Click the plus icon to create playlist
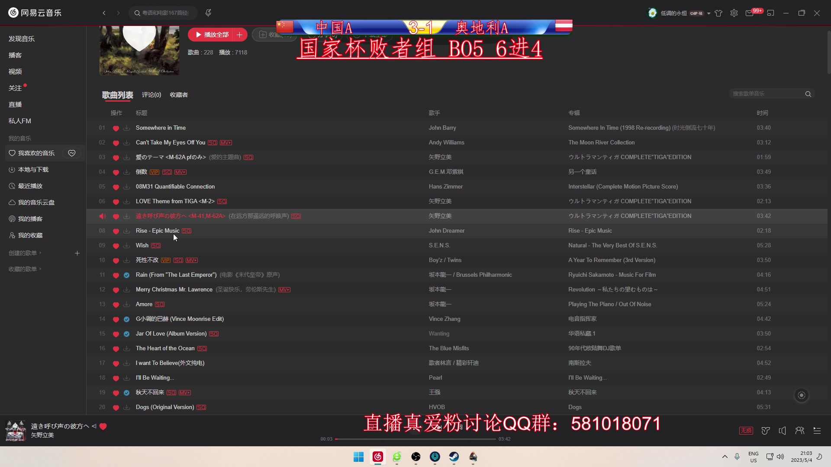Screen dimensions: 831x467 coord(77,253)
